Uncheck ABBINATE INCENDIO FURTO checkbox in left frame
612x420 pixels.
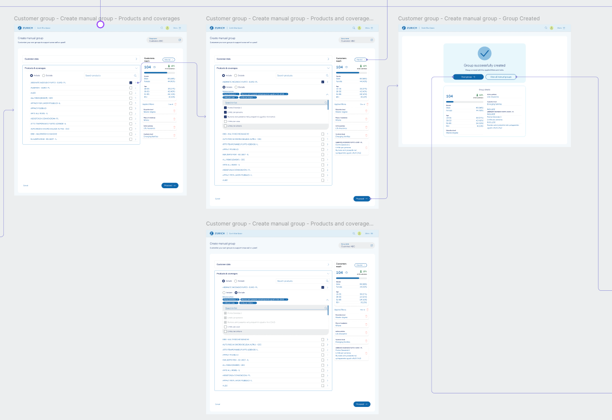tap(131, 83)
